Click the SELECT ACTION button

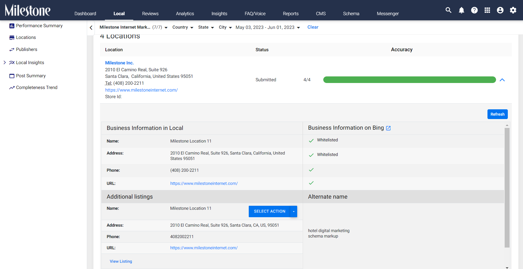point(269,211)
